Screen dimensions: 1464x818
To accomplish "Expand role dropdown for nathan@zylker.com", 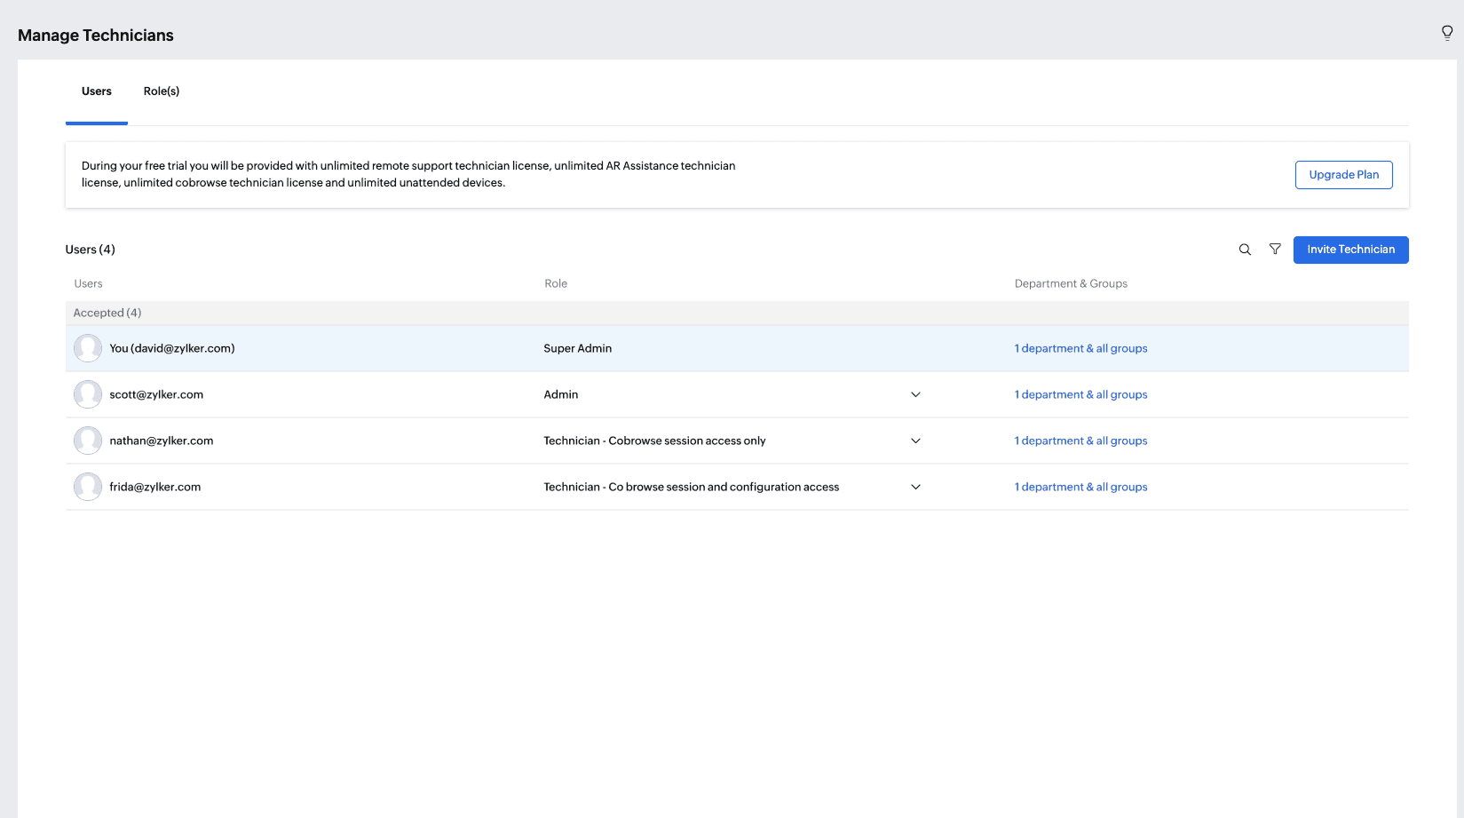I will click(915, 441).
